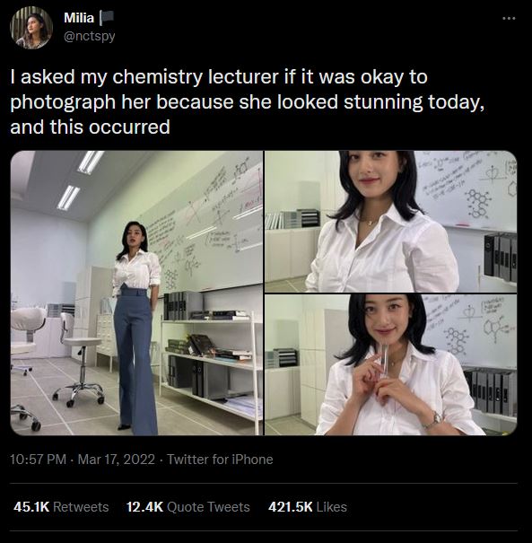Click the tweet text about chemistry lecturer
The height and width of the screenshot is (543, 532).
point(248,101)
